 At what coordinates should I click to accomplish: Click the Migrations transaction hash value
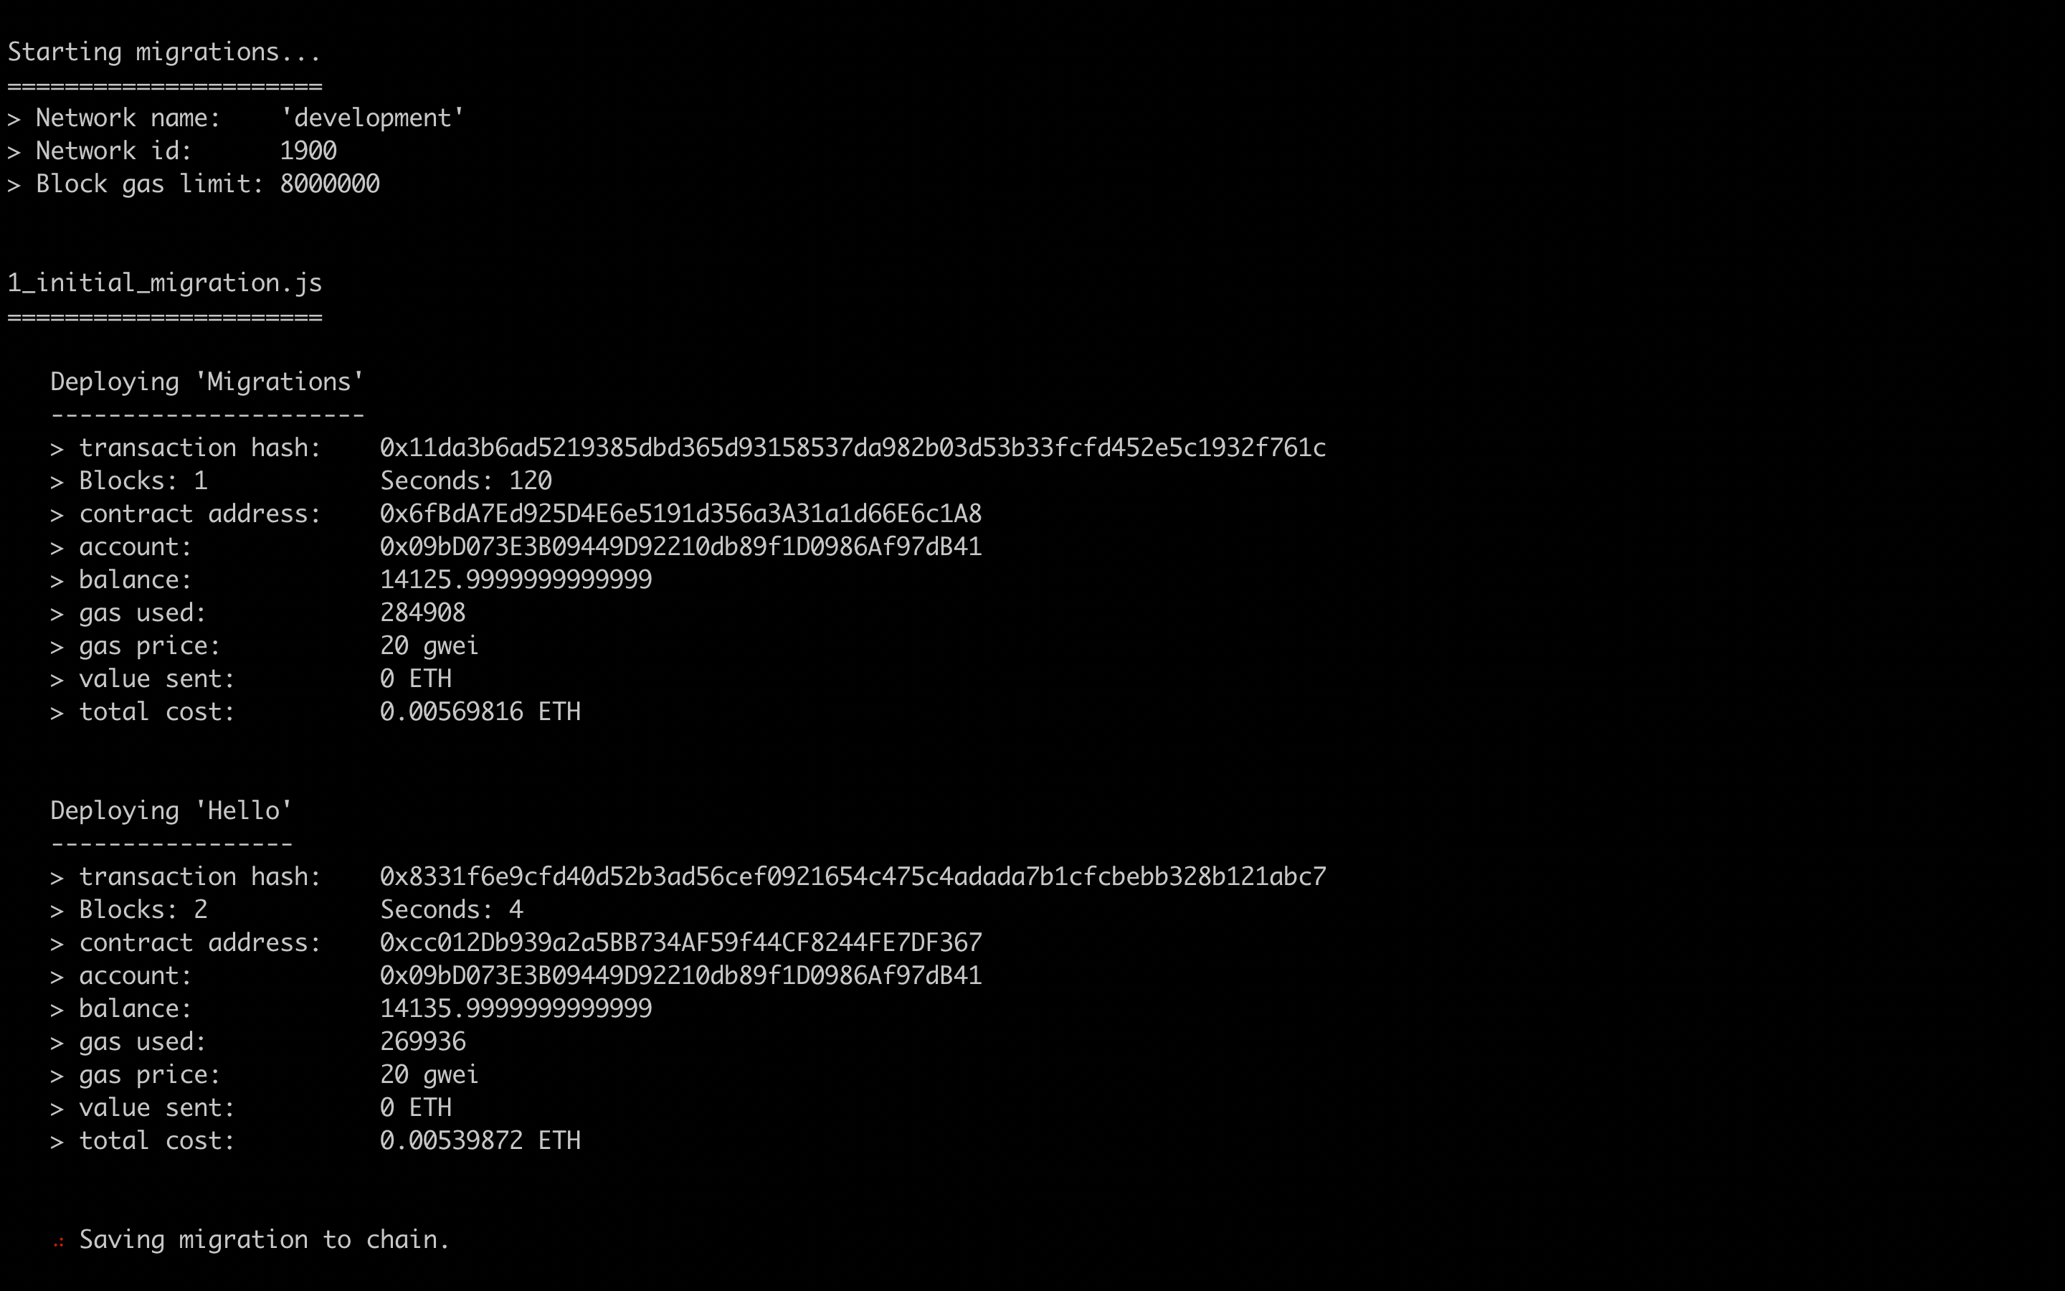853,448
